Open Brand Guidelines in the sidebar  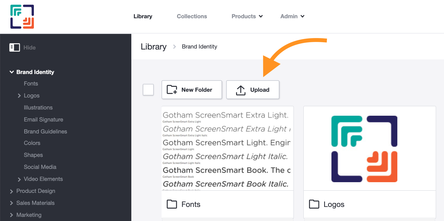pos(45,132)
